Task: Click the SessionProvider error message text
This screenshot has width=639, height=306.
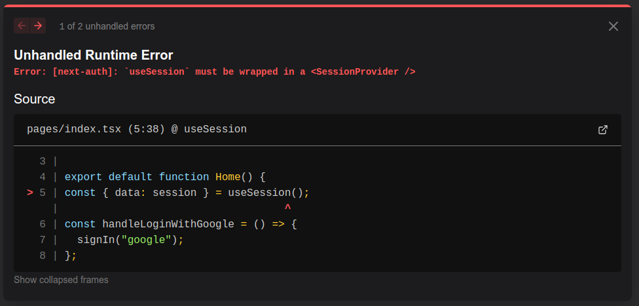Action: (x=214, y=71)
